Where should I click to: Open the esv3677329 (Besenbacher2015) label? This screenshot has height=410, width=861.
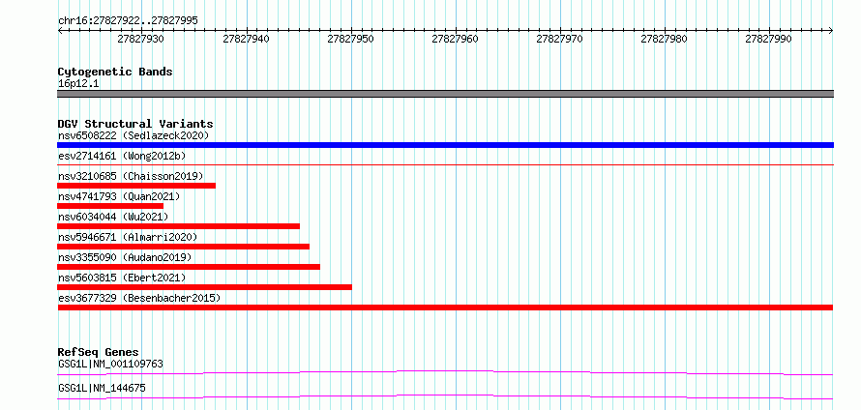pyautogui.click(x=139, y=298)
